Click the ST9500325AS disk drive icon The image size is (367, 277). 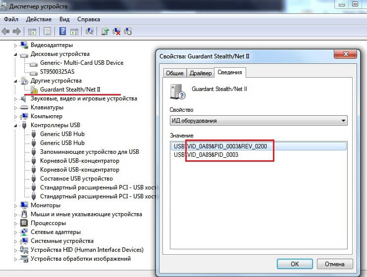[x=34, y=73]
